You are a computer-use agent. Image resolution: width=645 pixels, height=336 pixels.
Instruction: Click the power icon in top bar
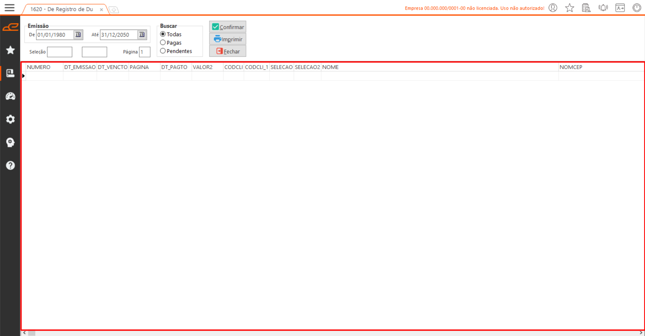pyautogui.click(x=637, y=8)
